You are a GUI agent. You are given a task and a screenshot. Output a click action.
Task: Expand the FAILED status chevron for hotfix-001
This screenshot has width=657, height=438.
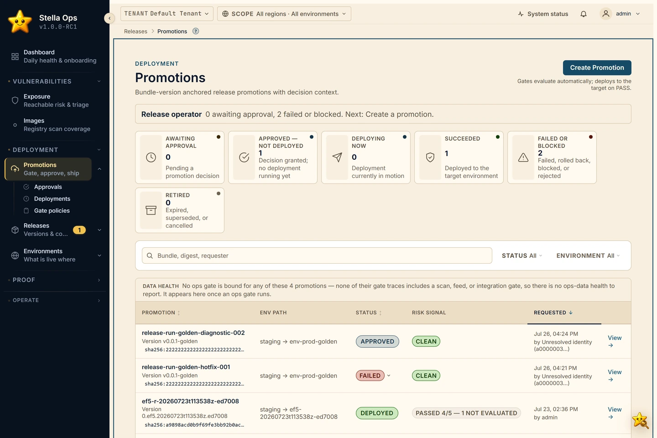389,375
